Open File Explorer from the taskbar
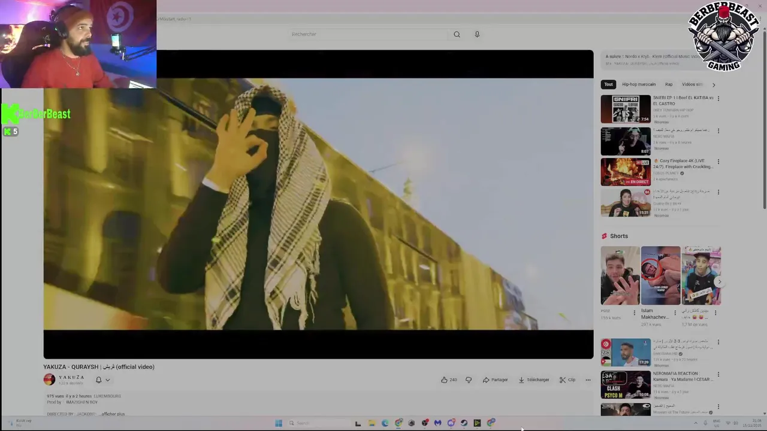This screenshot has width=767, height=431. 372,423
